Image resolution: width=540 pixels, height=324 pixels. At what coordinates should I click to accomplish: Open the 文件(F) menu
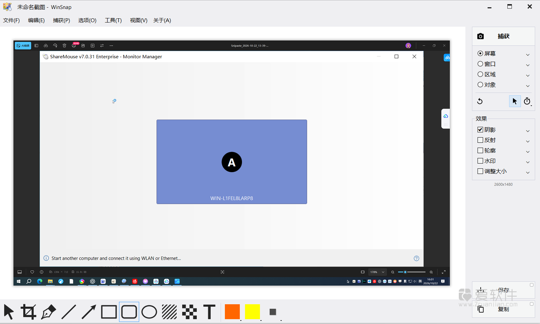point(11,20)
